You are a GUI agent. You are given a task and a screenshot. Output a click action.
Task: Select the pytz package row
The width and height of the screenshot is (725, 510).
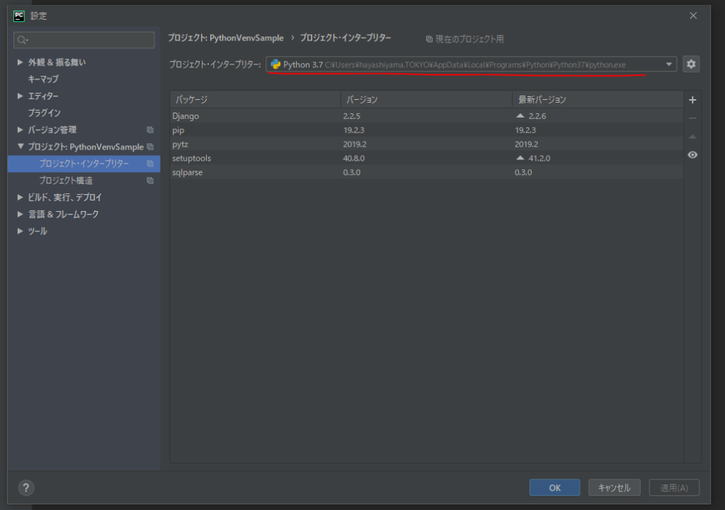[x=427, y=144]
